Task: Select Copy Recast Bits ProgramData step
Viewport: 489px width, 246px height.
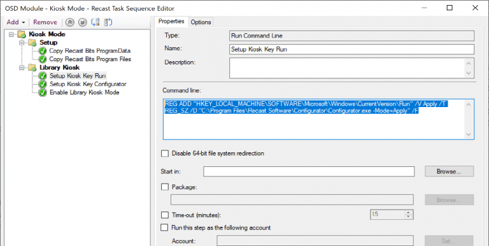Action: coord(90,51)
